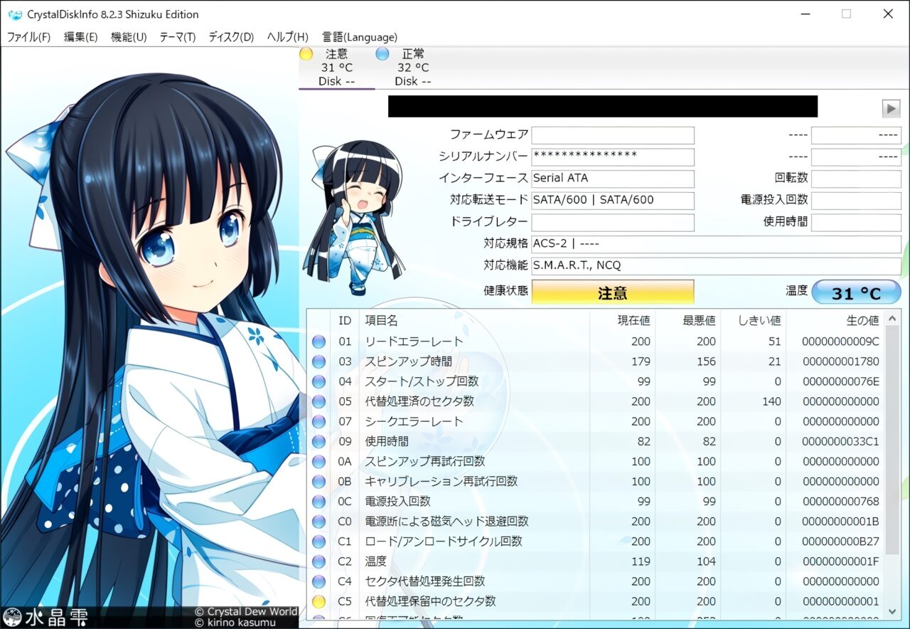Click the status orb for attribute 09 使用時間
This screenshot has width=910, height=629.
(x=318, y=441)
